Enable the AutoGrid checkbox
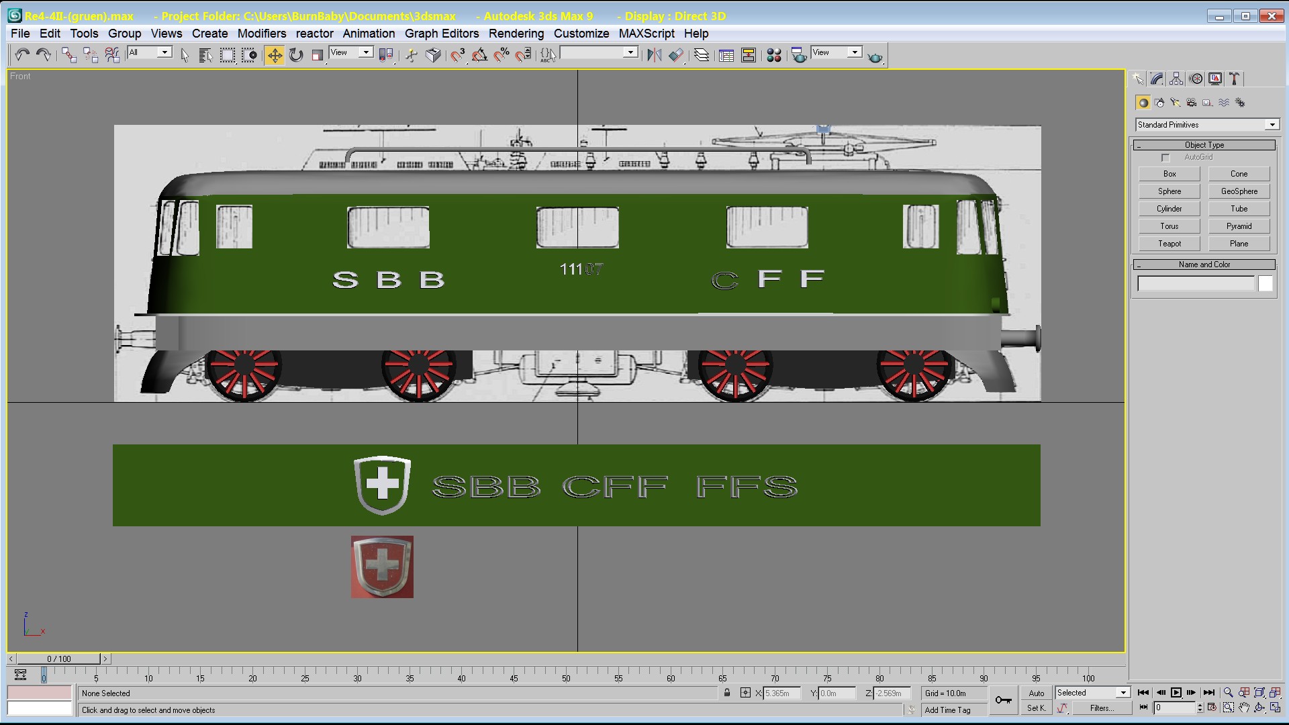 tap(1165, 158)
